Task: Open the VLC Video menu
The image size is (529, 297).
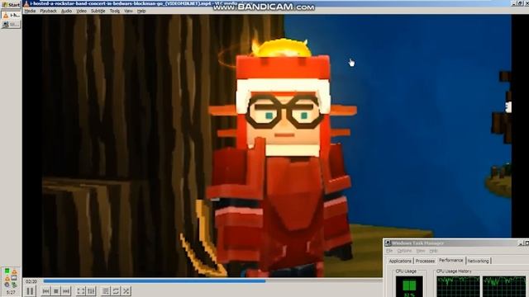Action: [81, 11]
